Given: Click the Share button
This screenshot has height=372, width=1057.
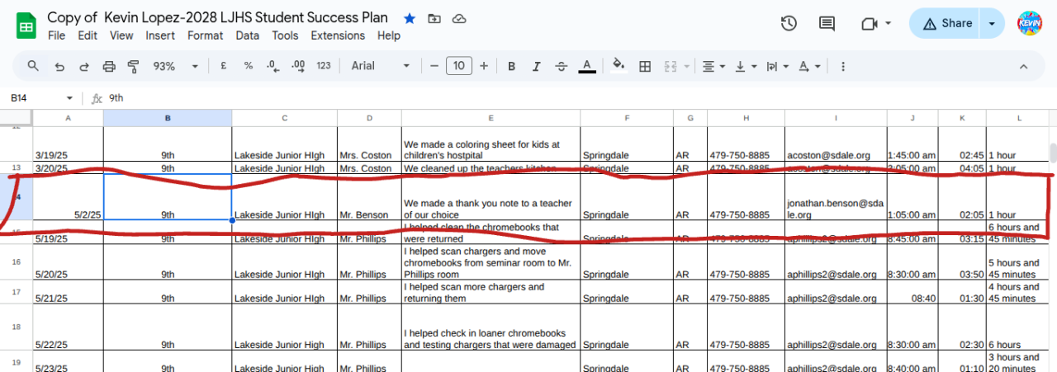Looking at the screenshot, I should 946,23.
